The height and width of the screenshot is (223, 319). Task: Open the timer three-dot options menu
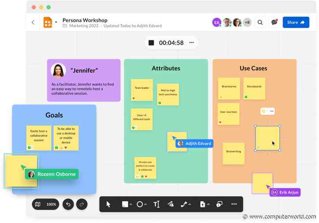pos(191,43)
